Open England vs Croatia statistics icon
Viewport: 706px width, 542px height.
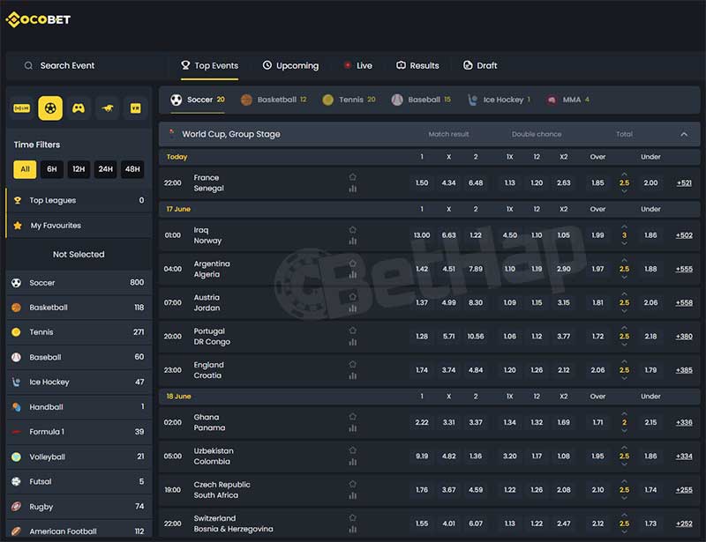[x=352, y=376]
